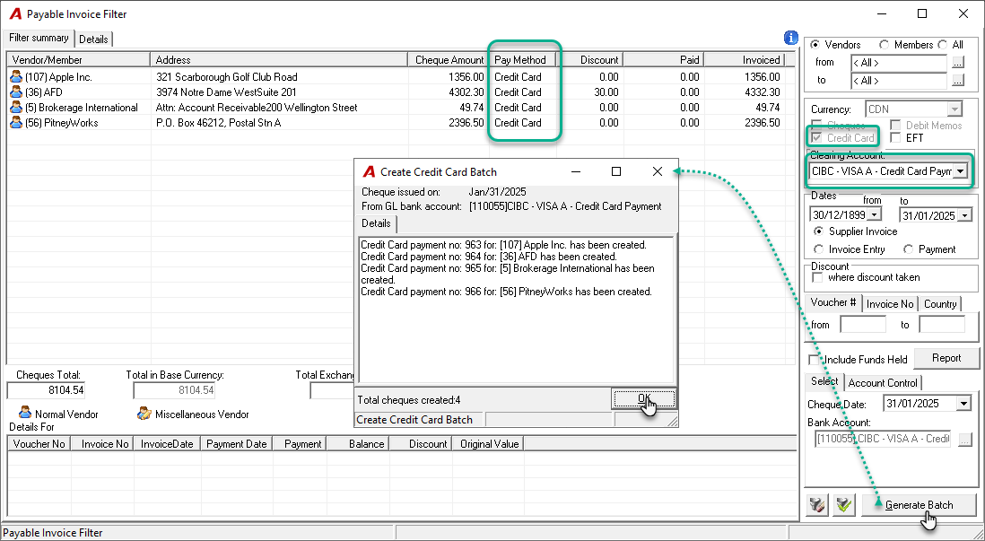Click the Report button
This screenshot has height=541, width=985.
(x=946, y=358)
